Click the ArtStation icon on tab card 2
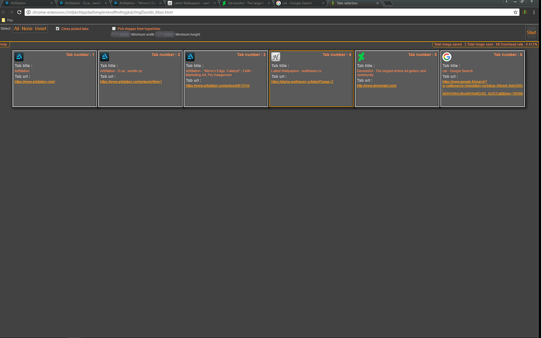The width and height of the screenshot is (542, 338). (105, 57)
